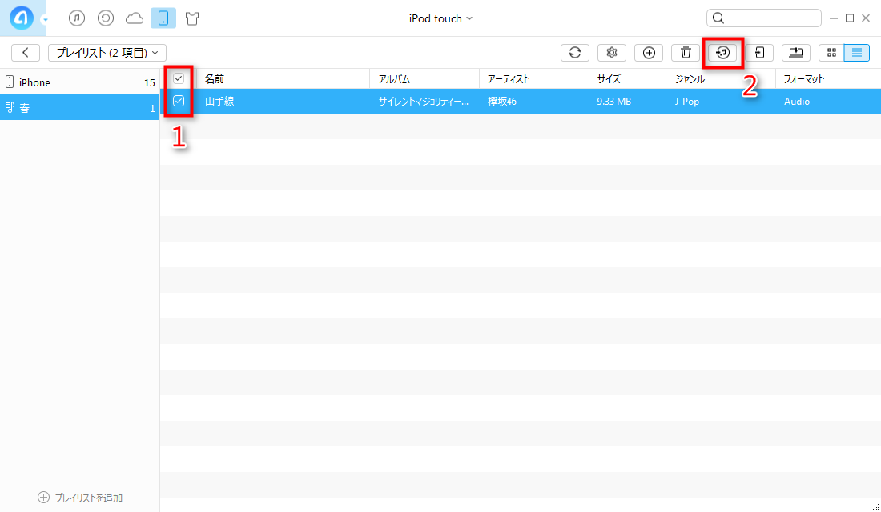Screen dimensions: 881x512
Task: Open iTunes backup restore icon
Action: pyautogui.click(x=106, y=18)
